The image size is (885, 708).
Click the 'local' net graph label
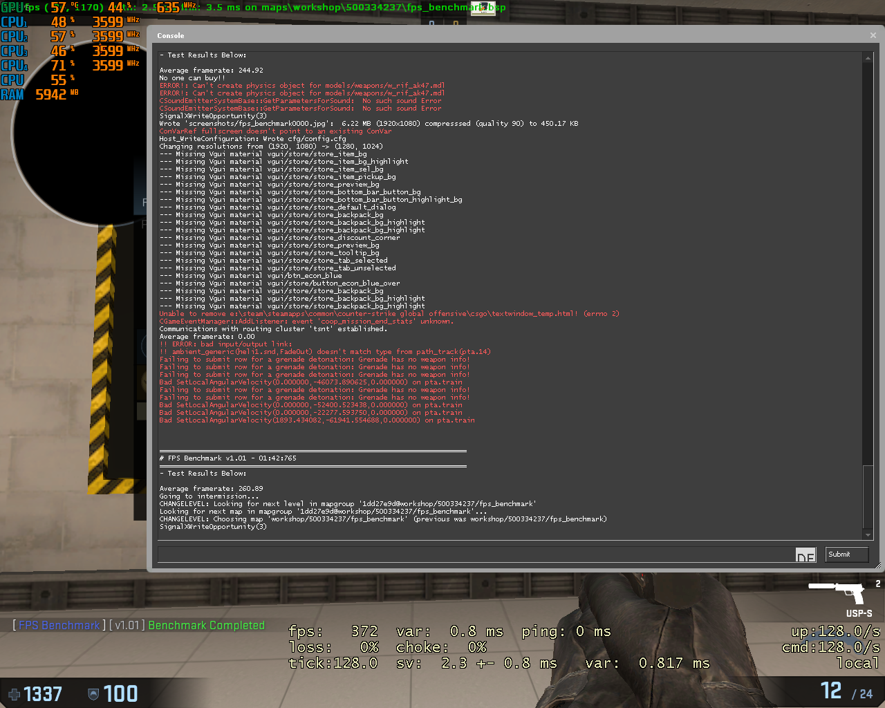coord(858,663)
